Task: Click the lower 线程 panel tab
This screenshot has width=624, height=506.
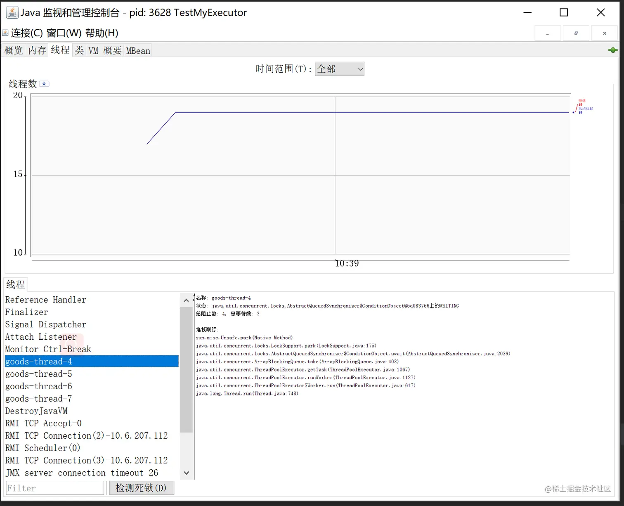Action: click(x=16, y=284)
